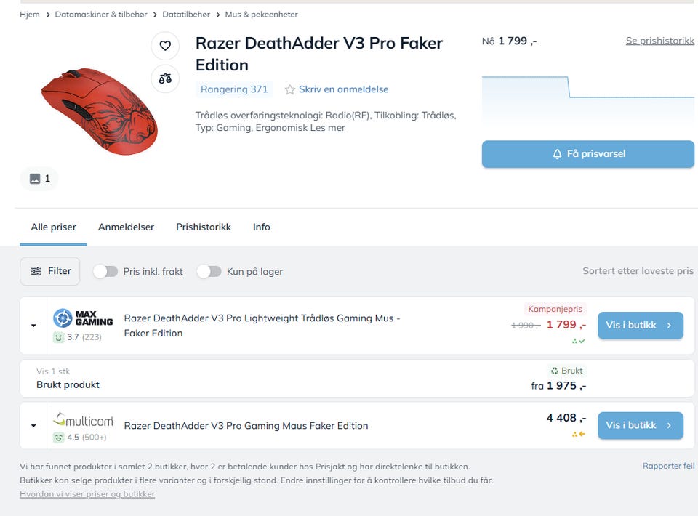Enable the Kun på lager switch
This screenshot has width=698, height=516.
click(x=209, y=271)
